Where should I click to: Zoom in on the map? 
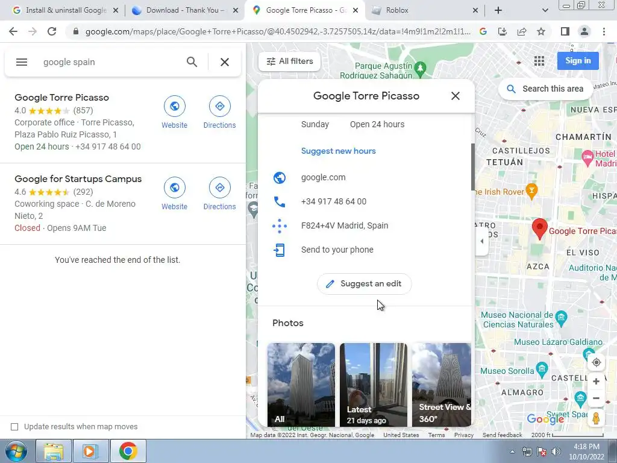point(596,382)
